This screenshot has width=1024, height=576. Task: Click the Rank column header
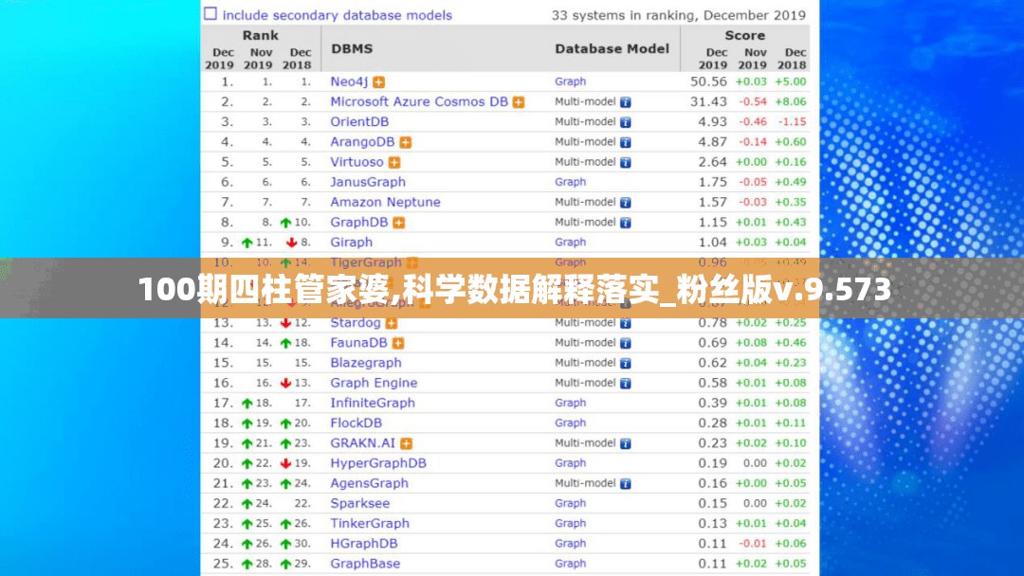[x=261, y=36]
